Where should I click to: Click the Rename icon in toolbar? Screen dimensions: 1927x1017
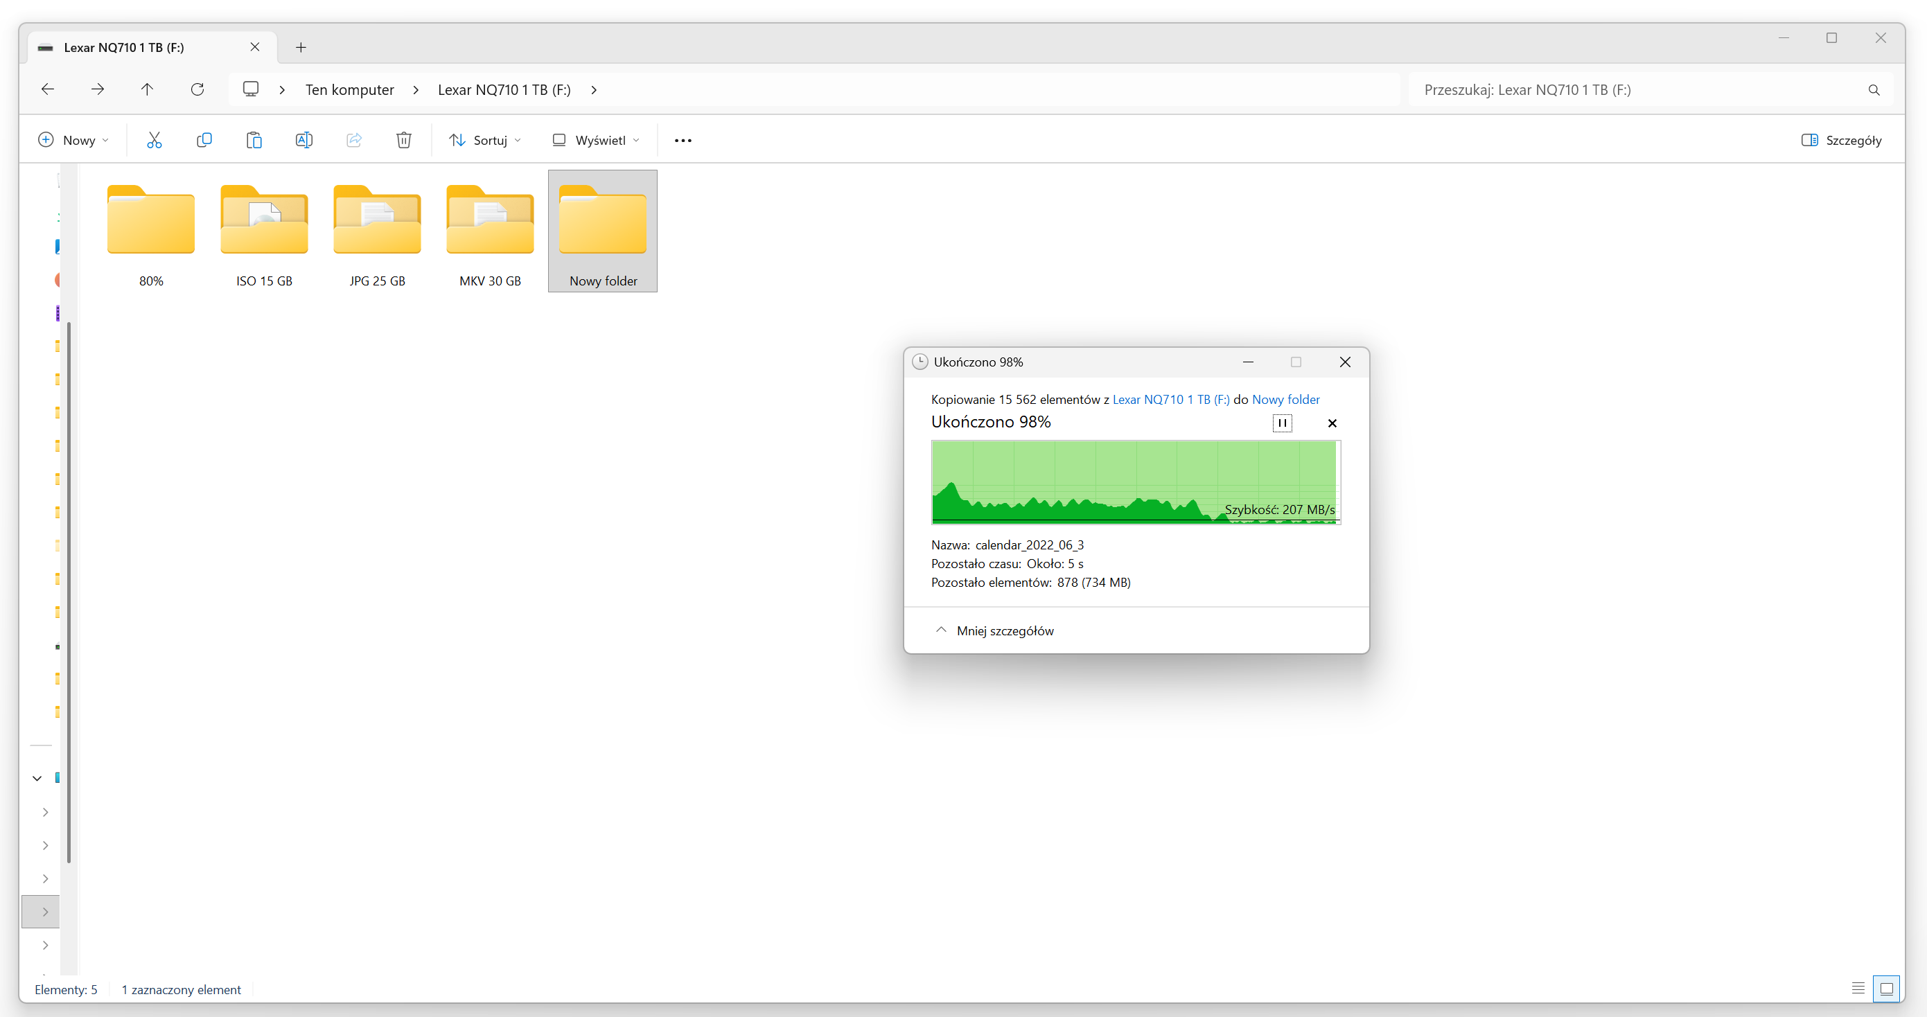[x=303, y=140]
